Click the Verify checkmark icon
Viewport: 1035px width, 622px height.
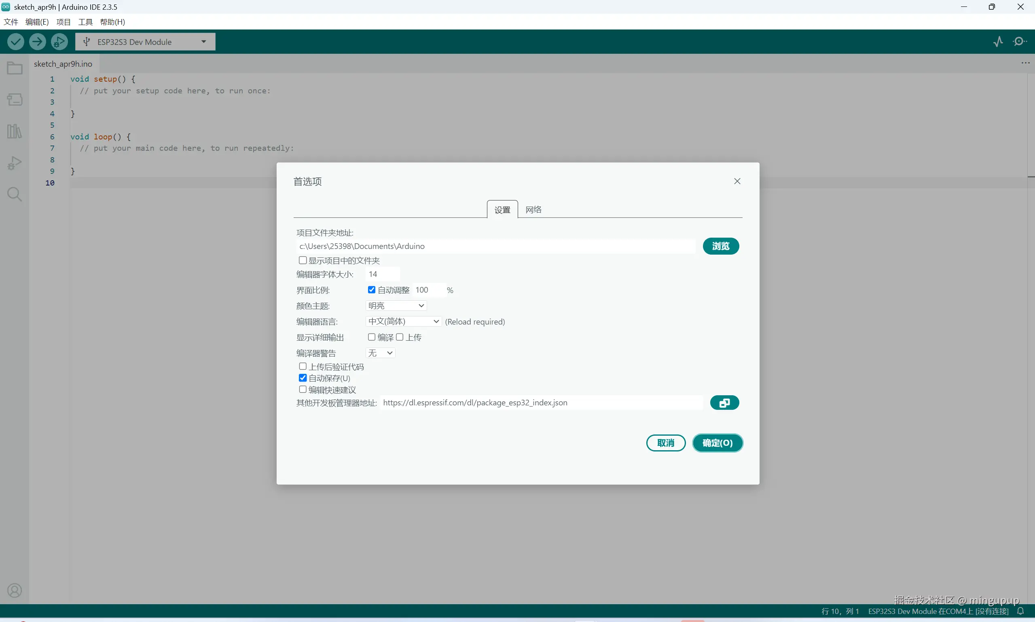point(15,42)
